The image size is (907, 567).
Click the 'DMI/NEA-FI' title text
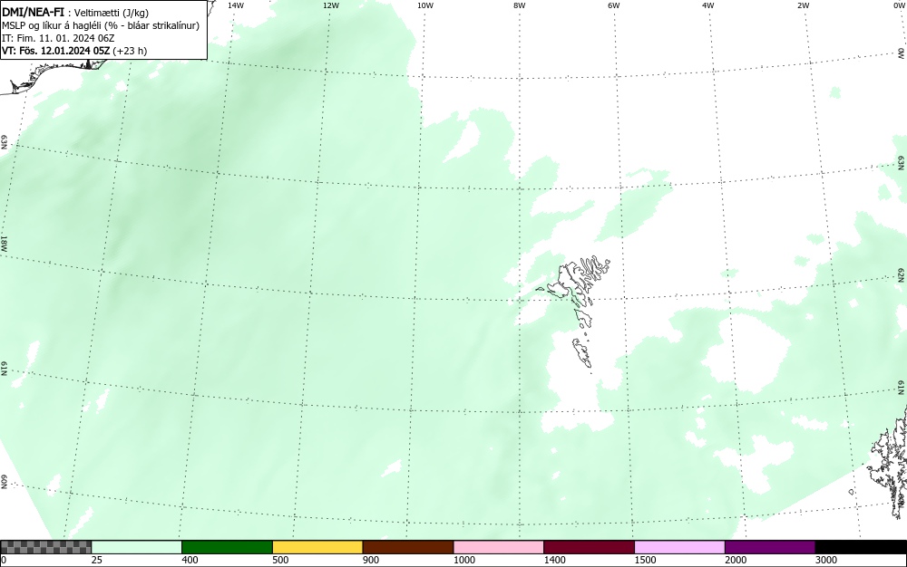coord(33,13)
